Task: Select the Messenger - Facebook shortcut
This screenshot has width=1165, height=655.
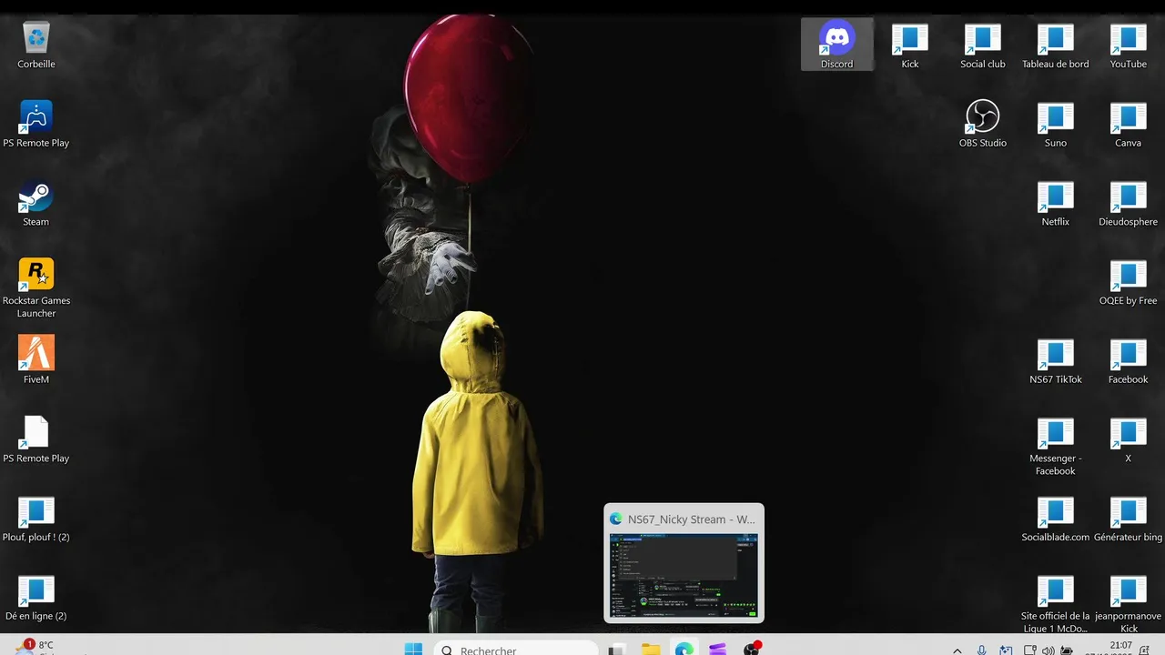Action: [1056, 446]
